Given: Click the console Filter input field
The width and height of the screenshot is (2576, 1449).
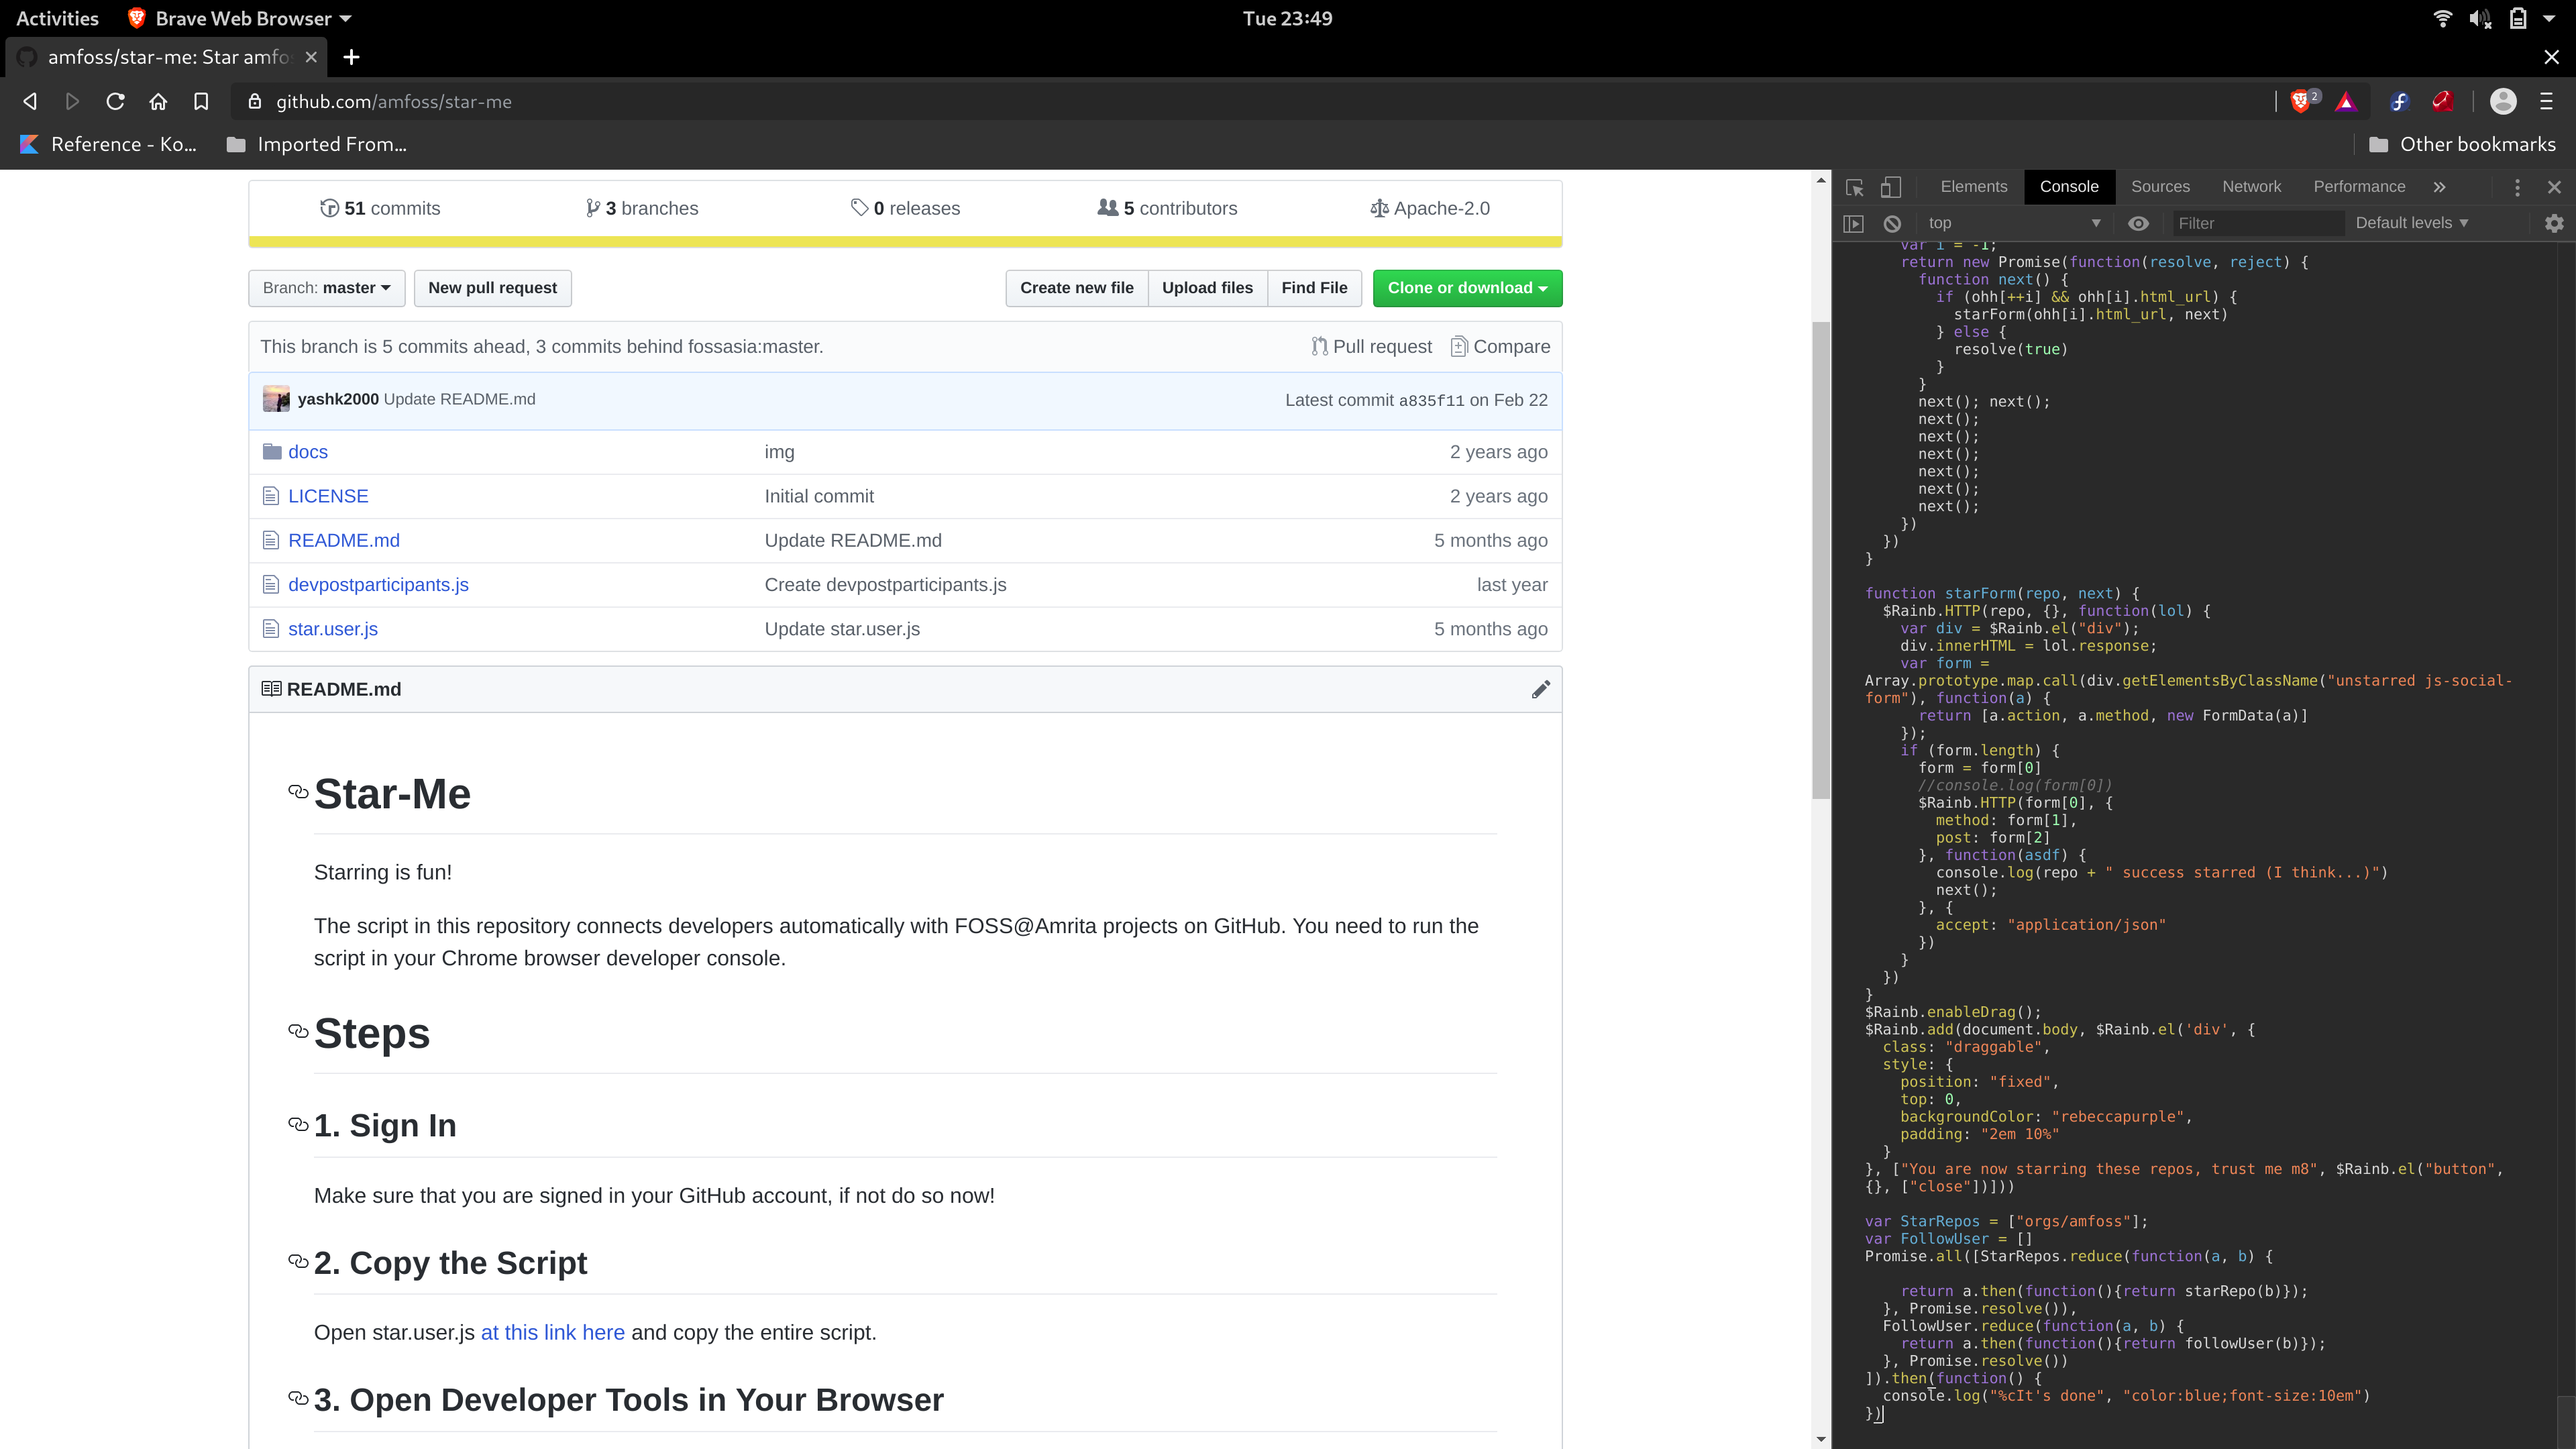Looking at the screenshot, I should click(x=2255, y=223).
